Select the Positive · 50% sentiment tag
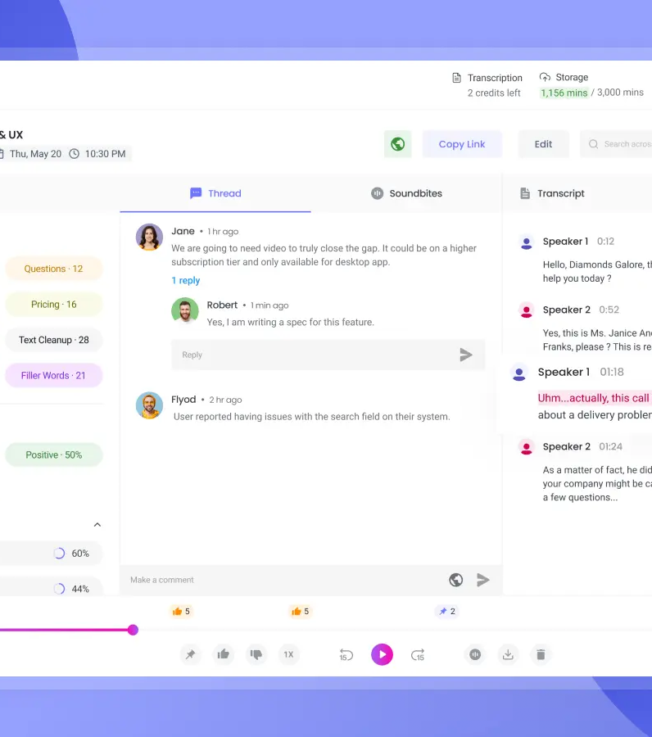Image resolution: width=652 pixels, height=737 pixels. [53, 455]
